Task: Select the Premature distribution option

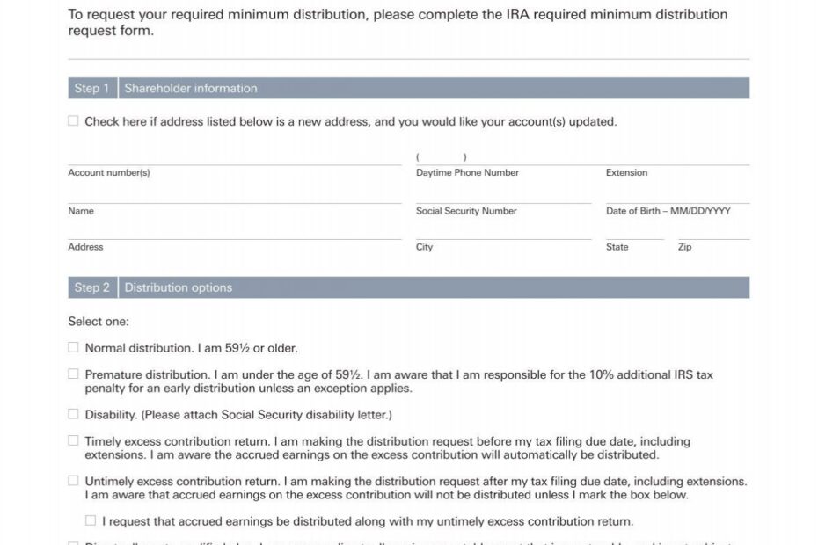Action: pos(73,373)
